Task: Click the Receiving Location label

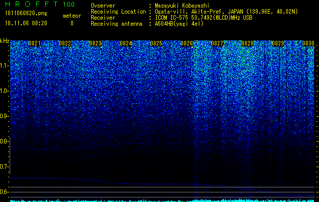Action: pyautogui.click(x=118, y=12)
